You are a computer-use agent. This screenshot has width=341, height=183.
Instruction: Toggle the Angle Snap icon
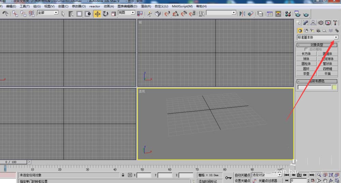pyautogui.click(x=176, y=14)
